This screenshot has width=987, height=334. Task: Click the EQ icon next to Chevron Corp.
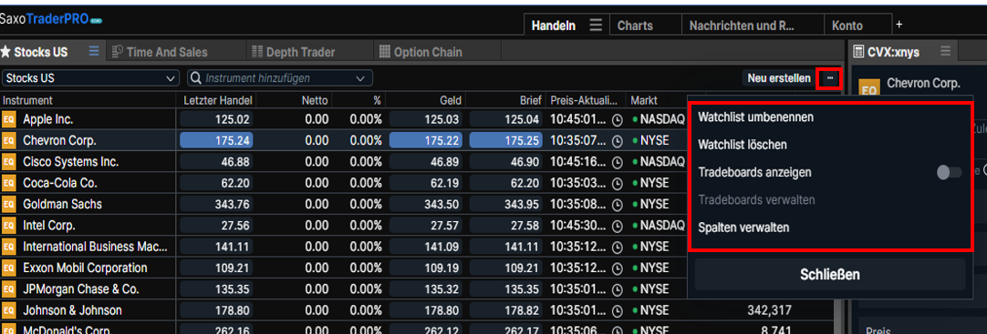pos(9,141)
